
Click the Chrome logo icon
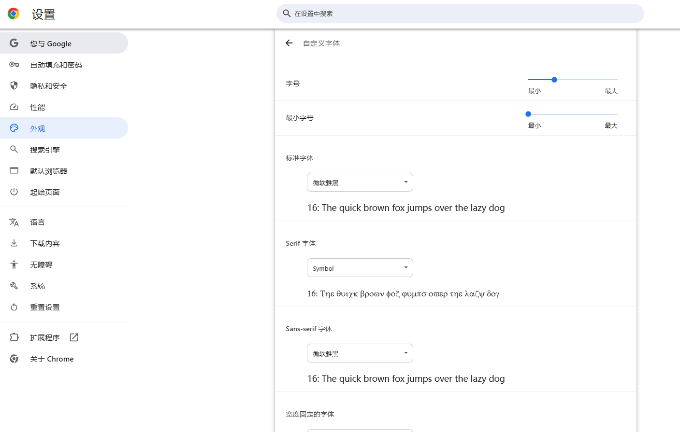[14, 14]
